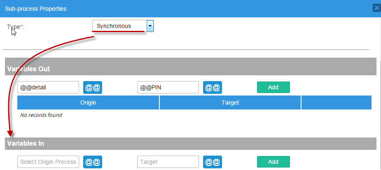Viewport: 381px width, 170px height.
Task: Click the Synchronous combo box value
Action: 119,26
